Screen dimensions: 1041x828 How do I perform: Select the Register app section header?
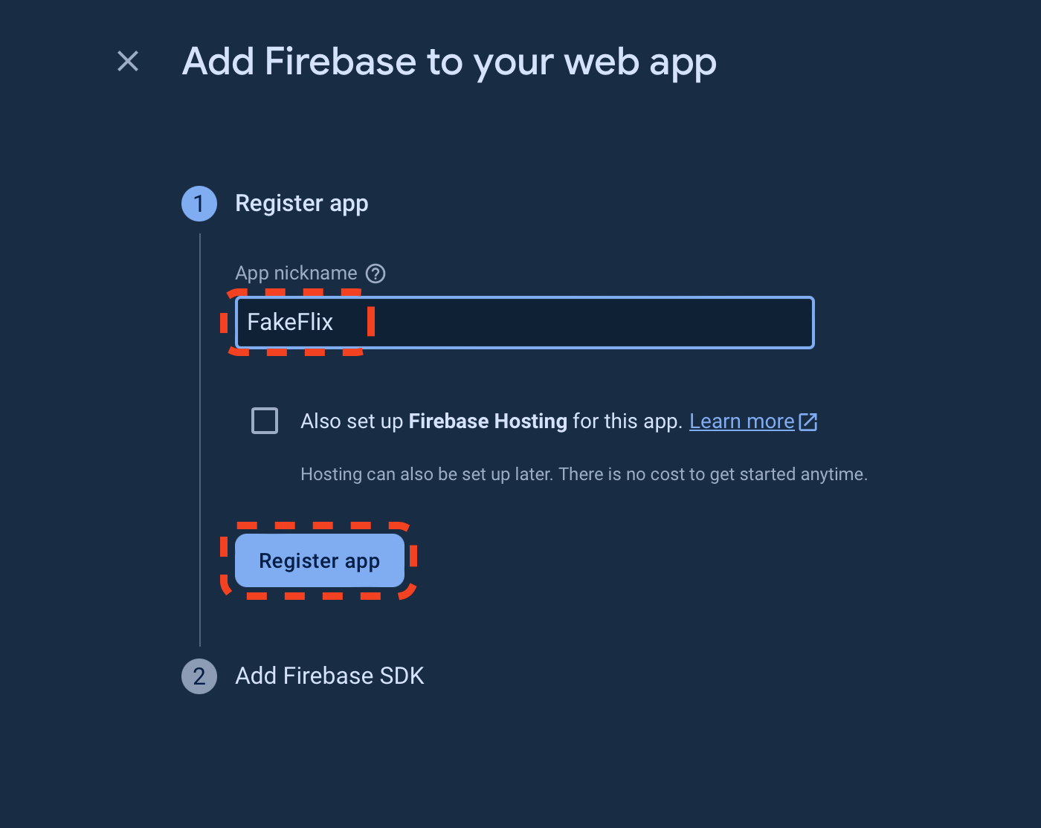coord(302,203)
